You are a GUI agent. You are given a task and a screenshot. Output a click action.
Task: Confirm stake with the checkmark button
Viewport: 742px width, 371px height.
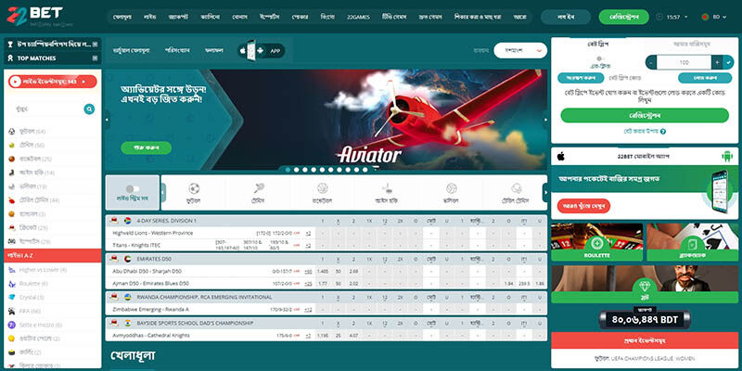tap(728, 62)
